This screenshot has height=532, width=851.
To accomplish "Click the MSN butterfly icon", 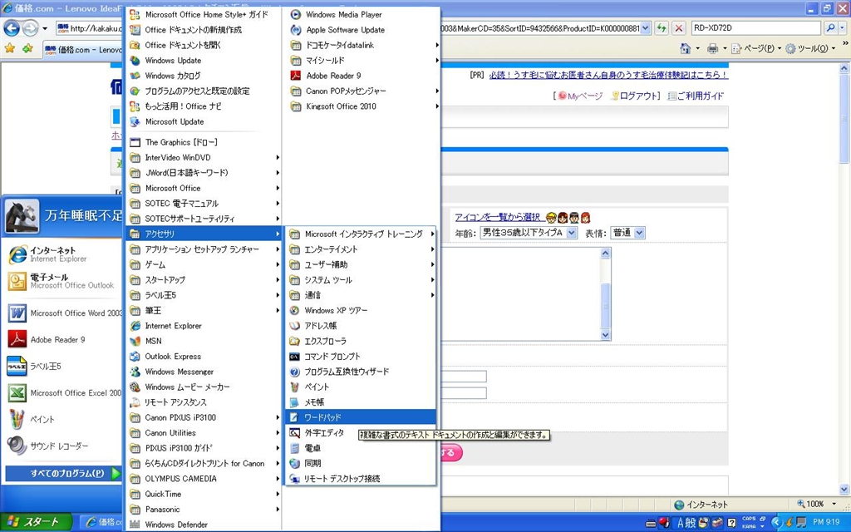I will coord(135,341).
